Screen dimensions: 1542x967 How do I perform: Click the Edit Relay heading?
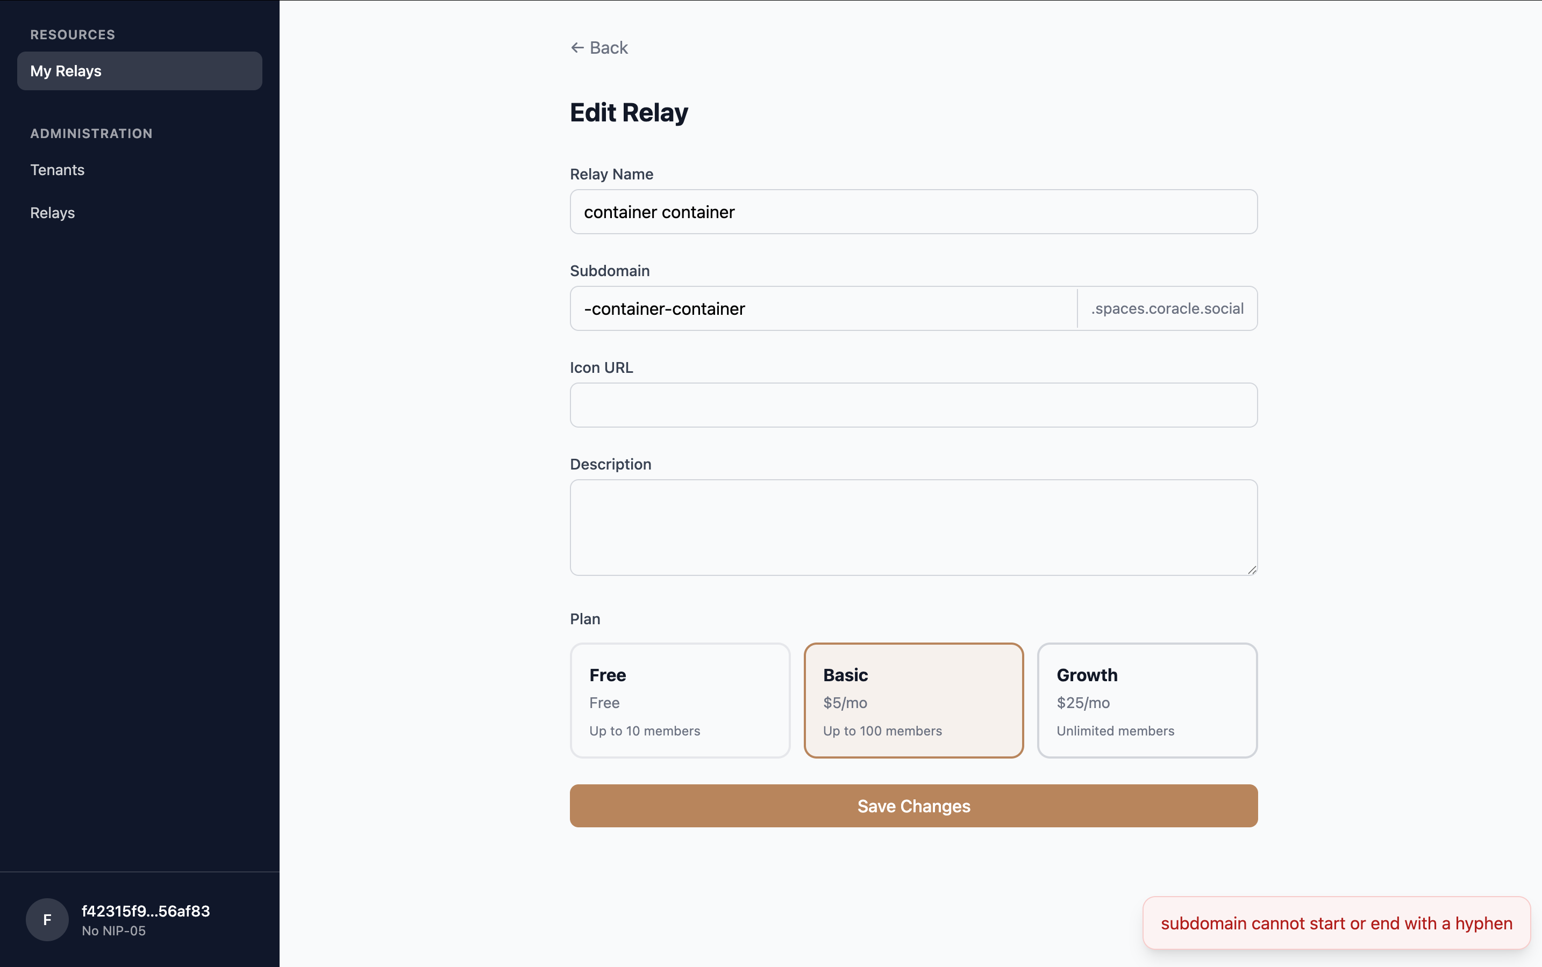pos(629,113)
